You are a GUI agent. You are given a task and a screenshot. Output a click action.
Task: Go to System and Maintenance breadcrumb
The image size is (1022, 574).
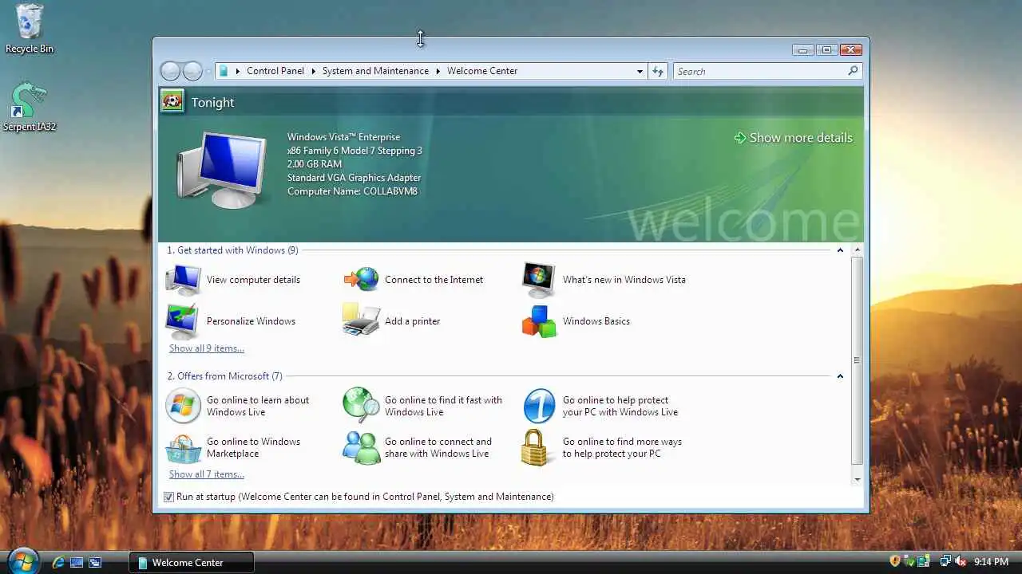point(375,71)
